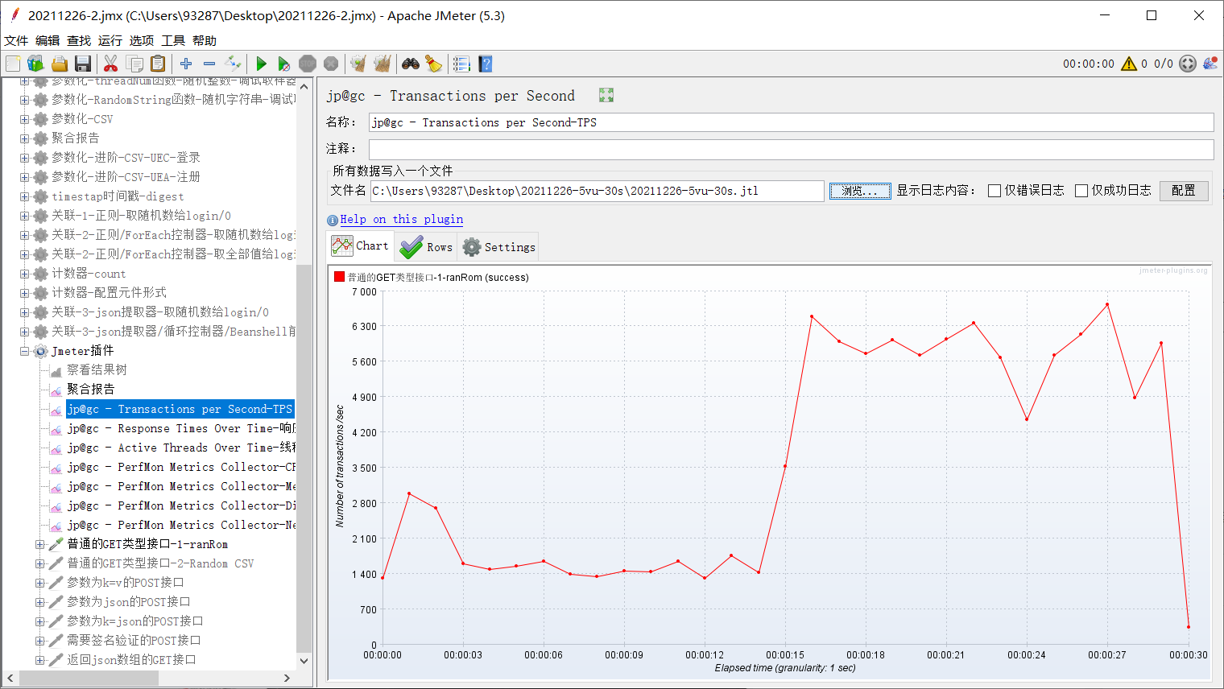Expand the 参数化-CSV node
The width and height of the screenshot is (1224, 689).
tap(24, 119)
